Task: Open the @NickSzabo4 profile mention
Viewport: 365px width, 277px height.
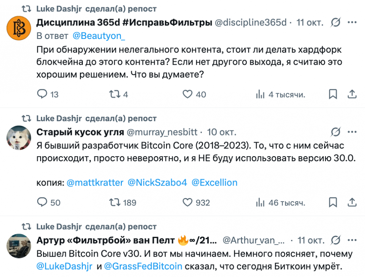Action: click(157, 182)
